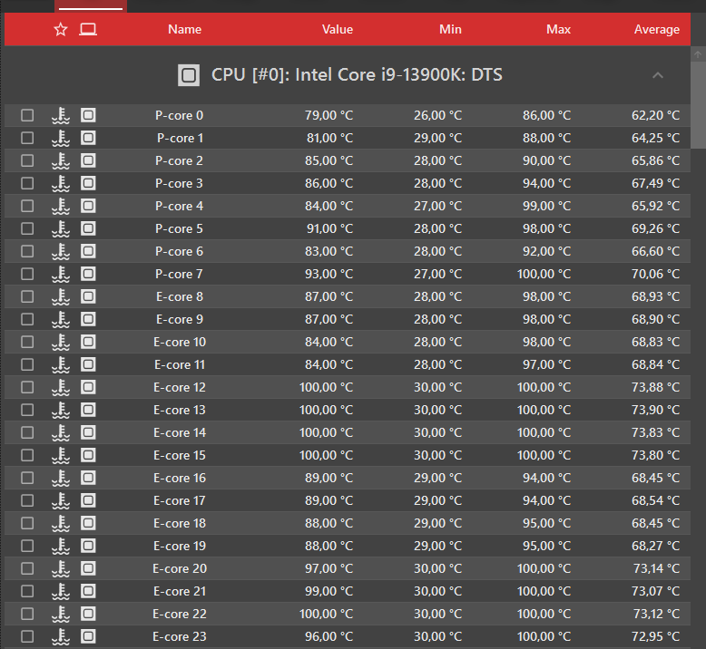Viewport: 706px width, 649px height.
Task: Click the vertical scrollbar thumb
Action: tap(699, 105)
